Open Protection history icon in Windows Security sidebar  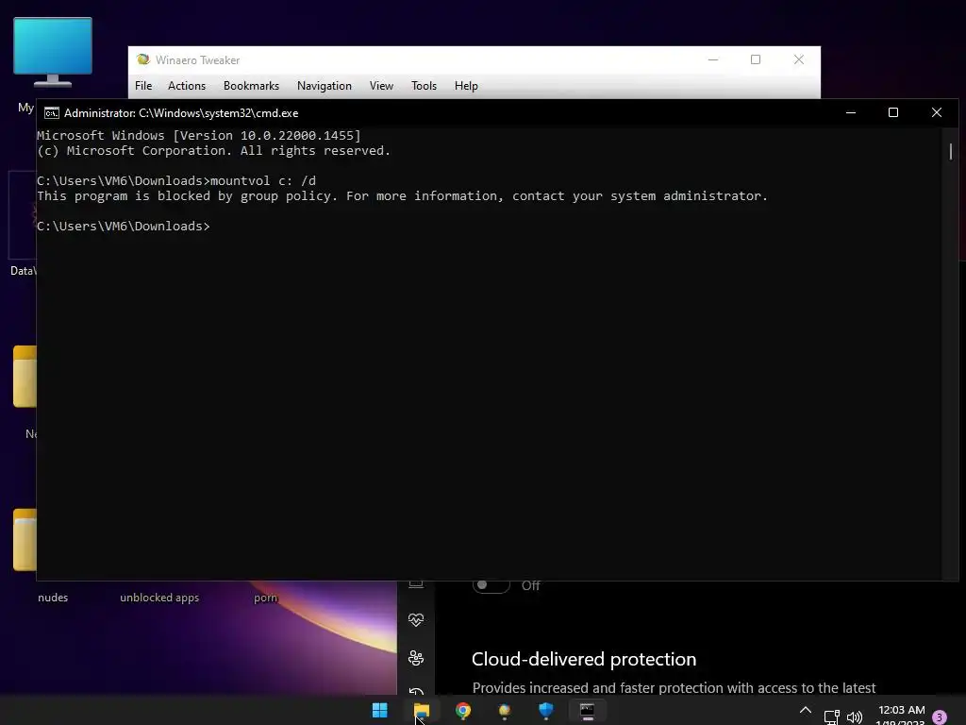pyautogui.click(x=416, y=692)
